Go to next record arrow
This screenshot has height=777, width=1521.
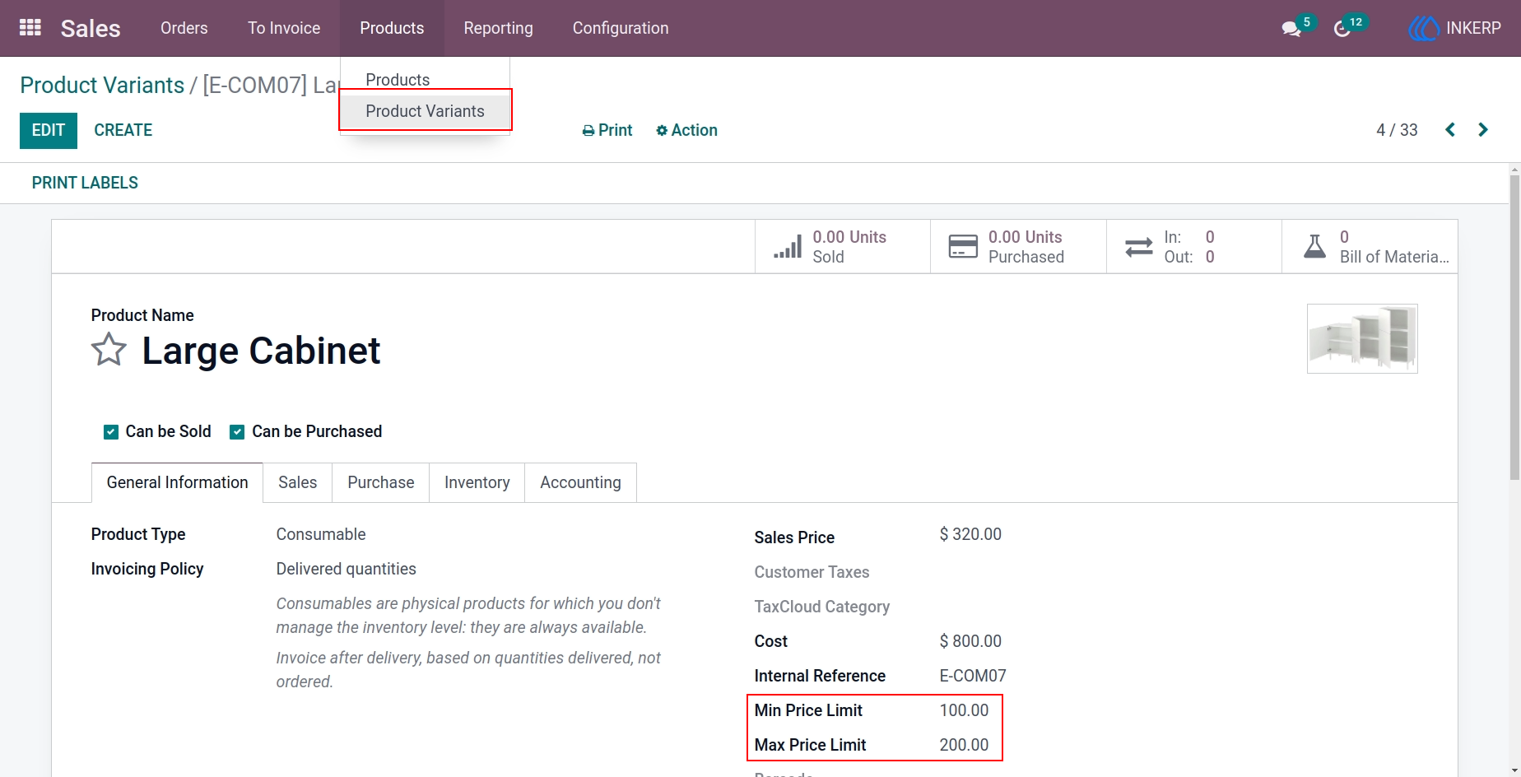(1483, 130)
